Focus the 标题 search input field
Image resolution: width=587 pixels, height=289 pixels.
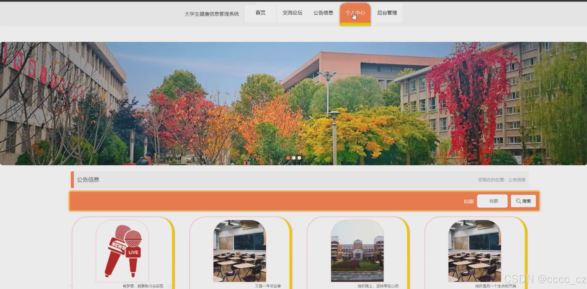click(492, 201)
